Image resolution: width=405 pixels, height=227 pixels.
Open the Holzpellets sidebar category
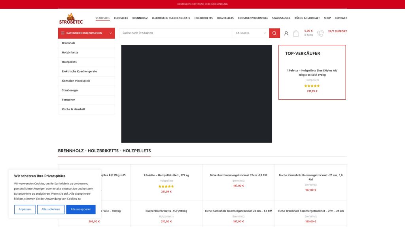tap(68, 62)
